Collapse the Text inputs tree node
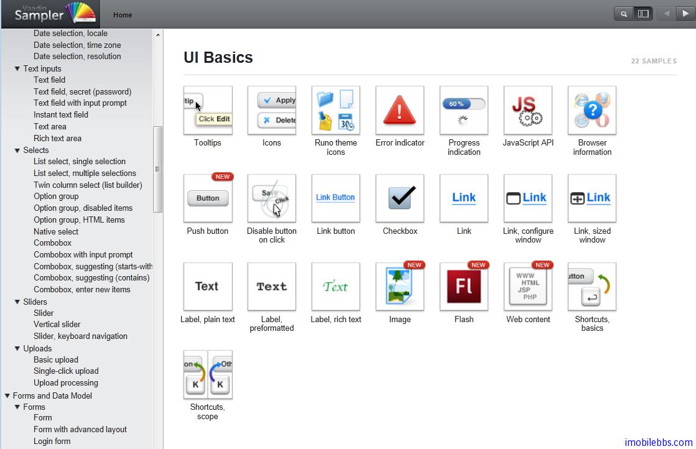696x449 pixels. [x=17, y=69]
